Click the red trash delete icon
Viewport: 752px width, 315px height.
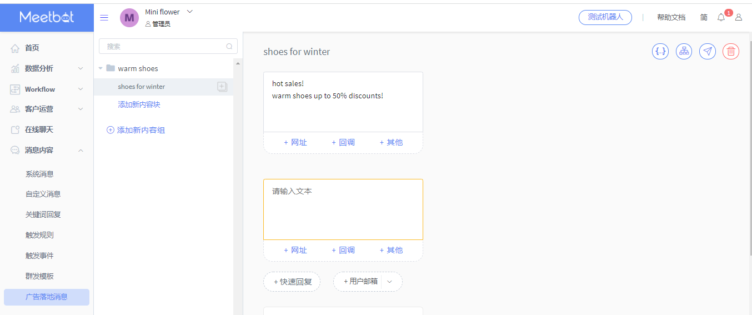click(731, 52)
